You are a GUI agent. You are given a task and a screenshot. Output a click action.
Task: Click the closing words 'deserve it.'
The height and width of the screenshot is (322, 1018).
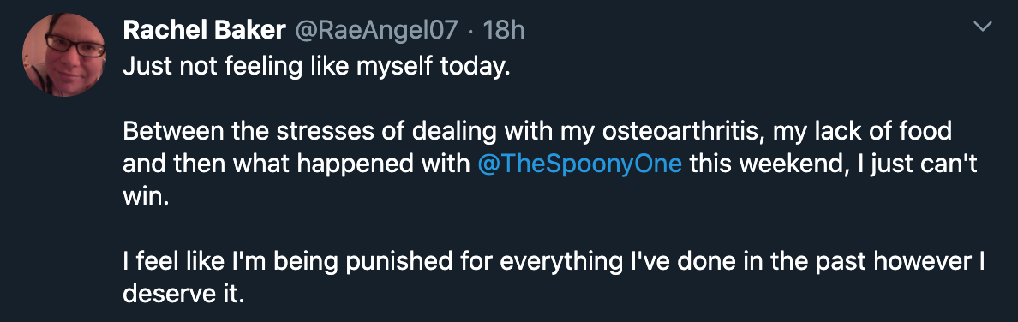click(x=183, y=294)
